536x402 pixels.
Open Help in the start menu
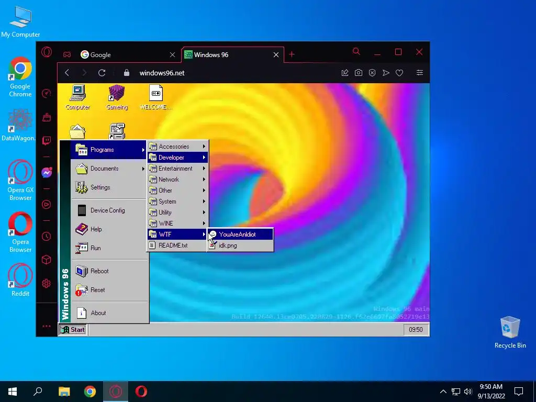click(109, 229)
